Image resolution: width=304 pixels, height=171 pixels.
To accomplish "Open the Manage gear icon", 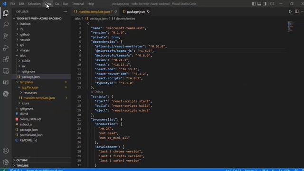I will 6,162.
